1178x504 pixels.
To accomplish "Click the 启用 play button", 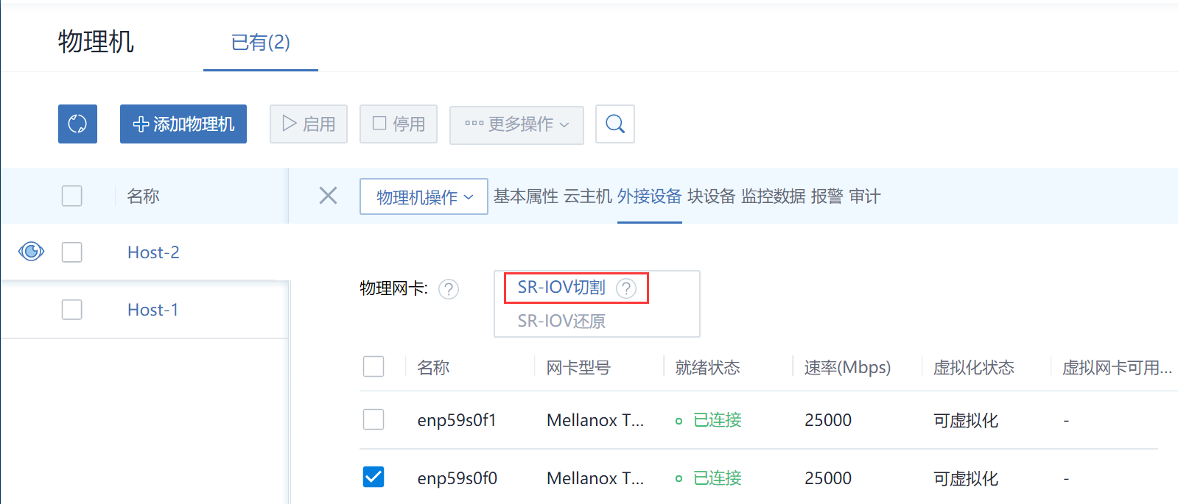I will [308, 124].
